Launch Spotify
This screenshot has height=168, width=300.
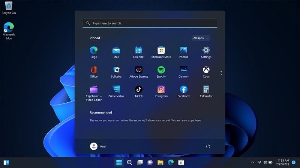coord(161,72)
